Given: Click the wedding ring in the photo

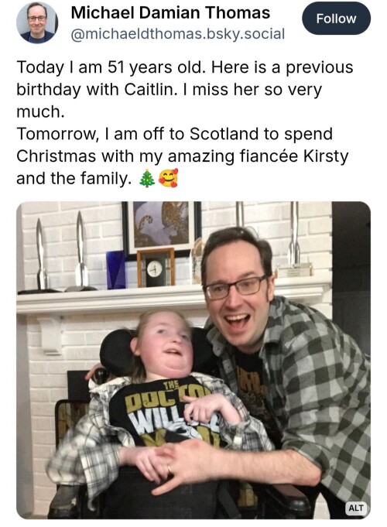Looking at the screenshot, I should [170, 470].
